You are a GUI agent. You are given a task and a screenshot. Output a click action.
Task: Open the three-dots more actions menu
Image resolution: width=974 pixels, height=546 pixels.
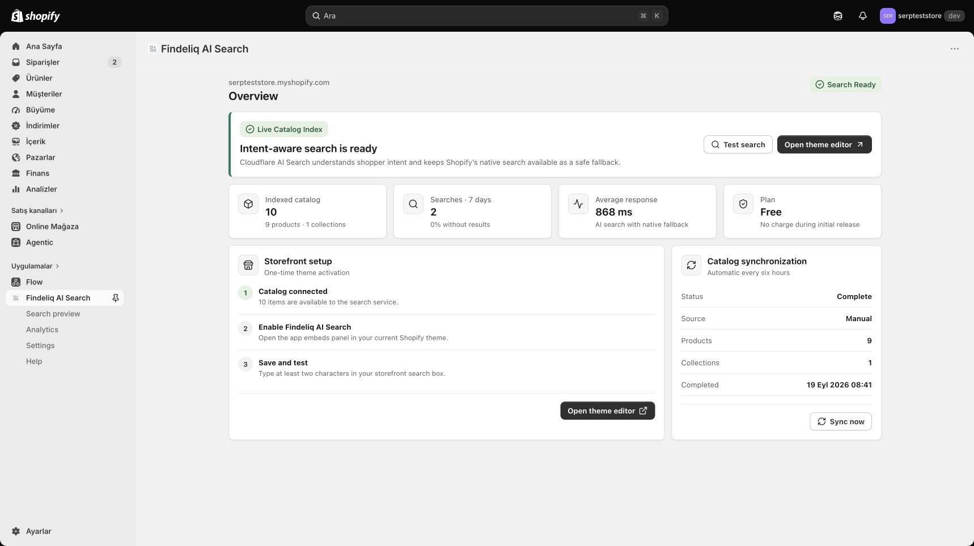pos(955,49)
